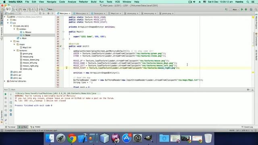Open the VCS menu
This screenshot has height=145, width=258.
pos(117,2)
